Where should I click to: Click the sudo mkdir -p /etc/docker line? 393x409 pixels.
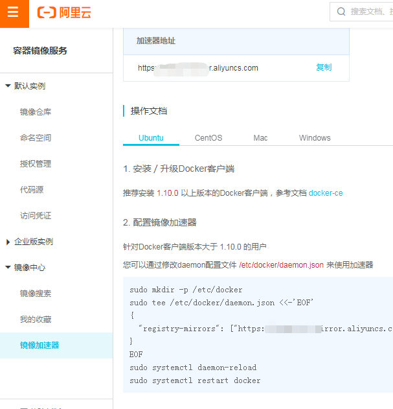click(x=186, y=290)
